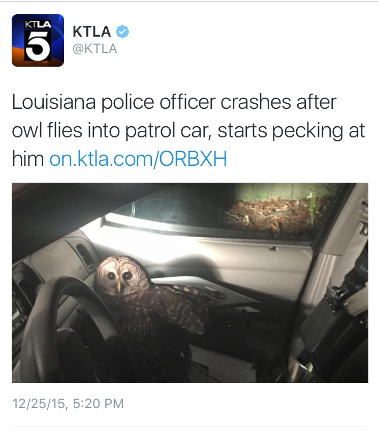Click the 12/25/15 date portion
This screenshot has width=378, height=433.
coord(38,403)
